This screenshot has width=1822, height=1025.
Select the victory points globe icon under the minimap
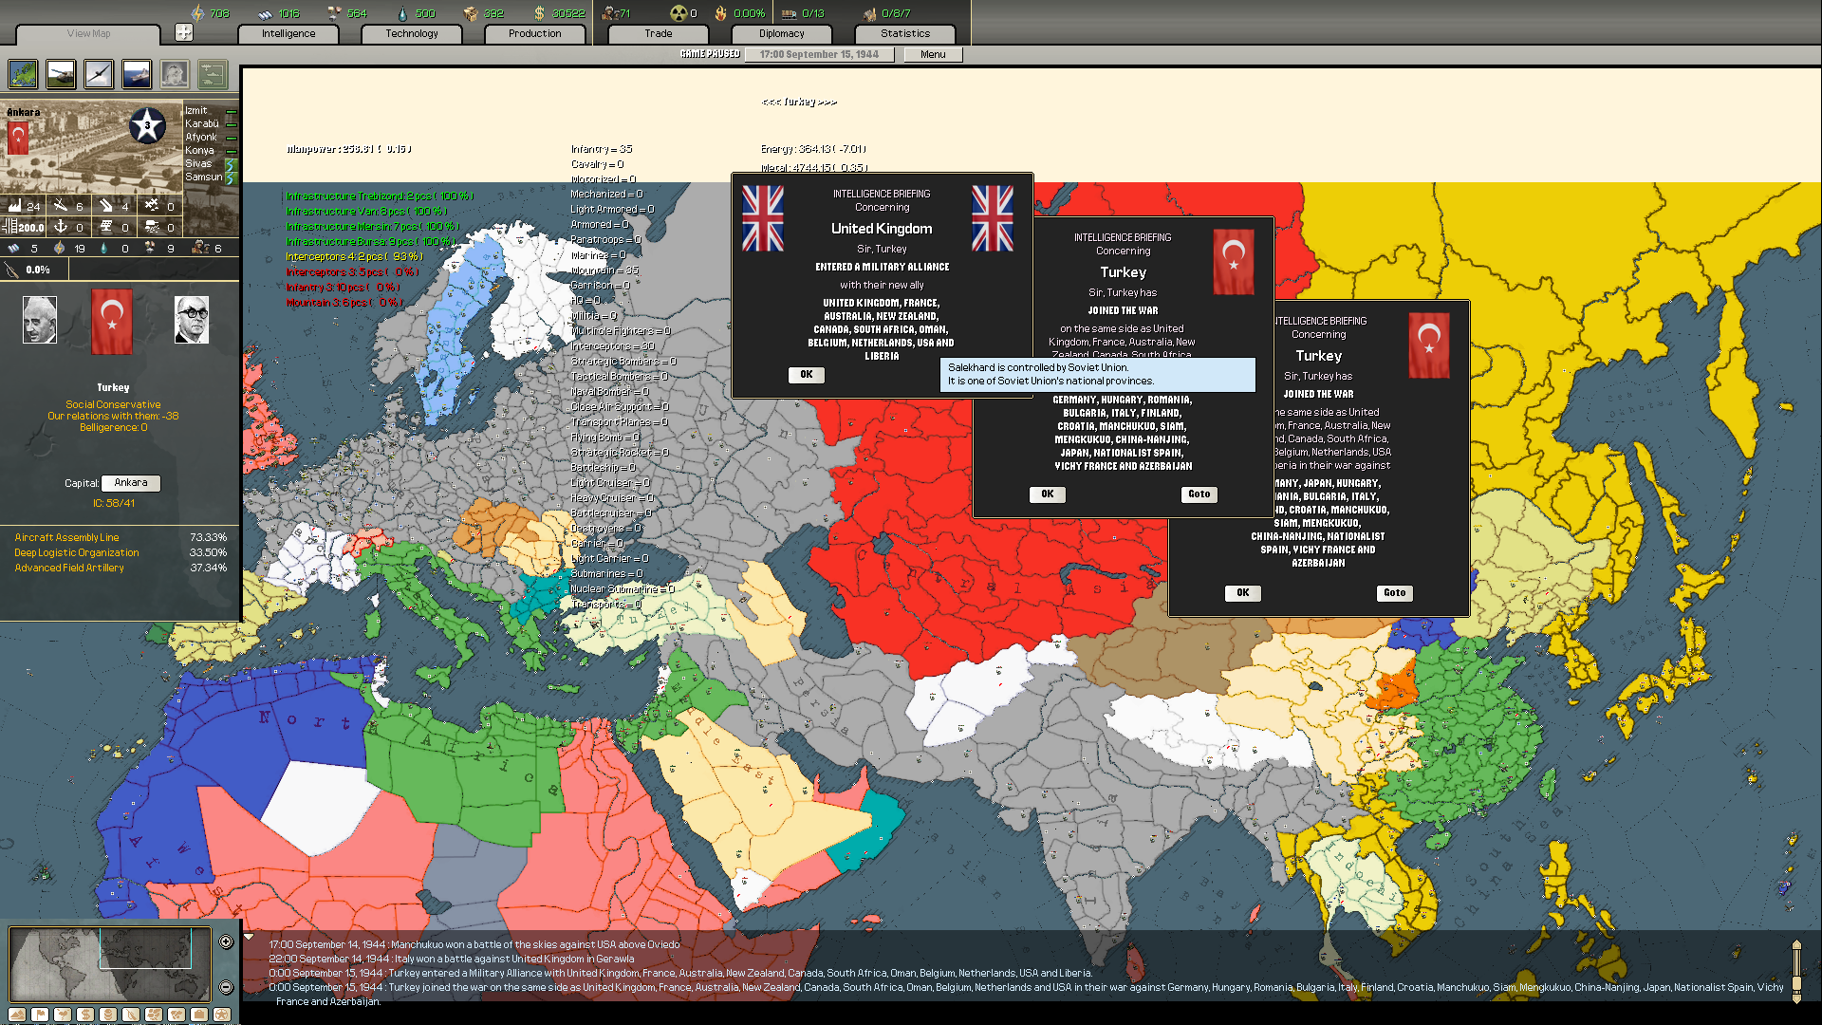pos(220,1014)
